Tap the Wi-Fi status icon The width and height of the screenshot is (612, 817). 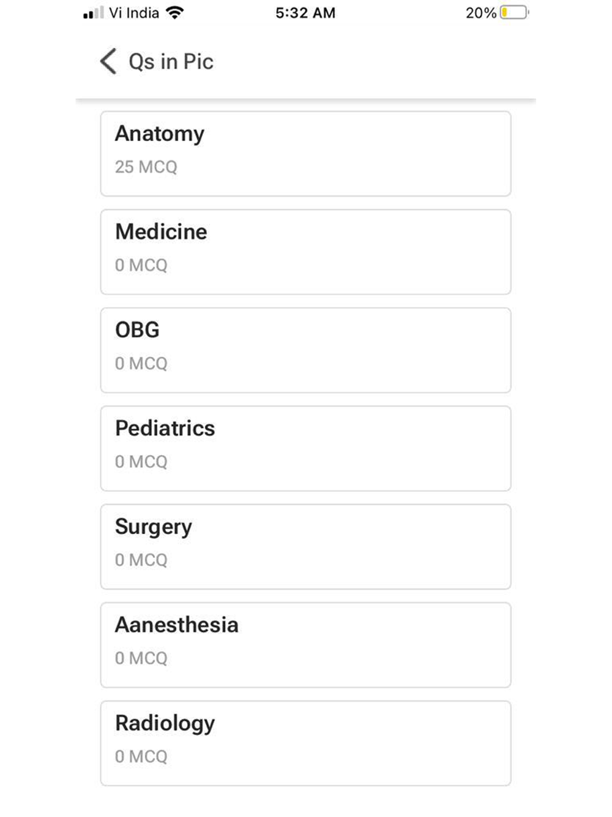coord(175,13)
